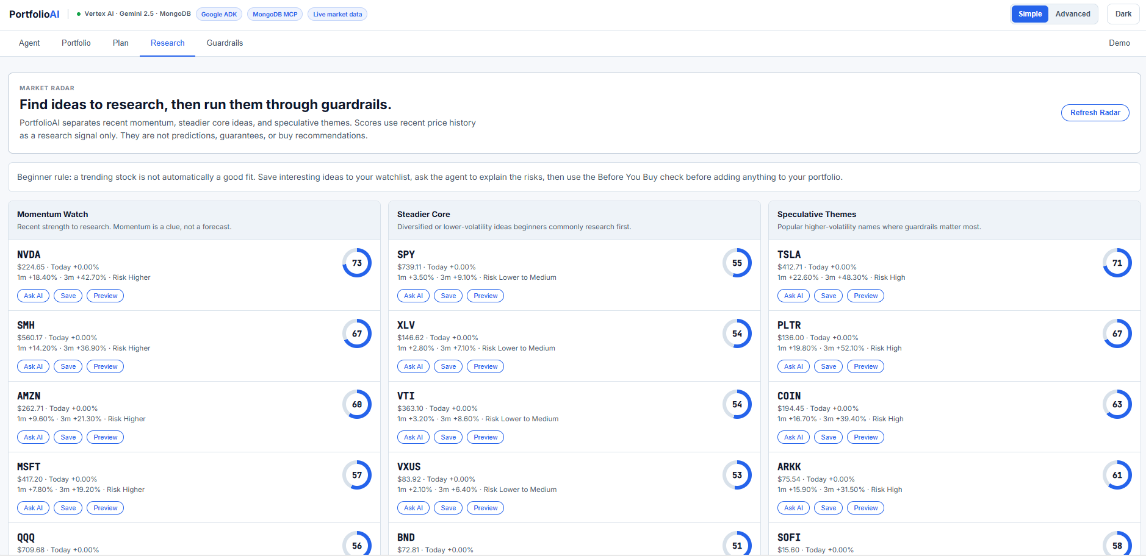
Task: Click the MSFT score ring showing 57
Action: coord(357,475)
